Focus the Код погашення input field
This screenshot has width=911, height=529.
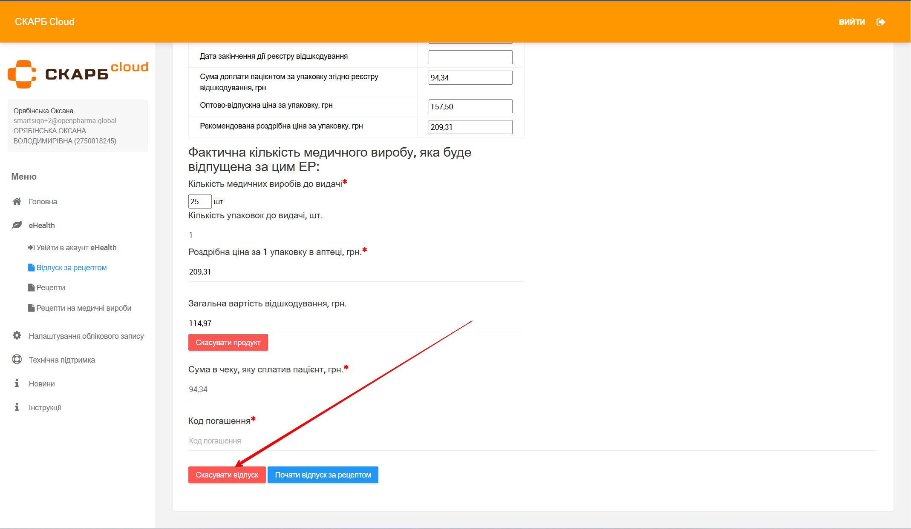[x=533, y=441]
